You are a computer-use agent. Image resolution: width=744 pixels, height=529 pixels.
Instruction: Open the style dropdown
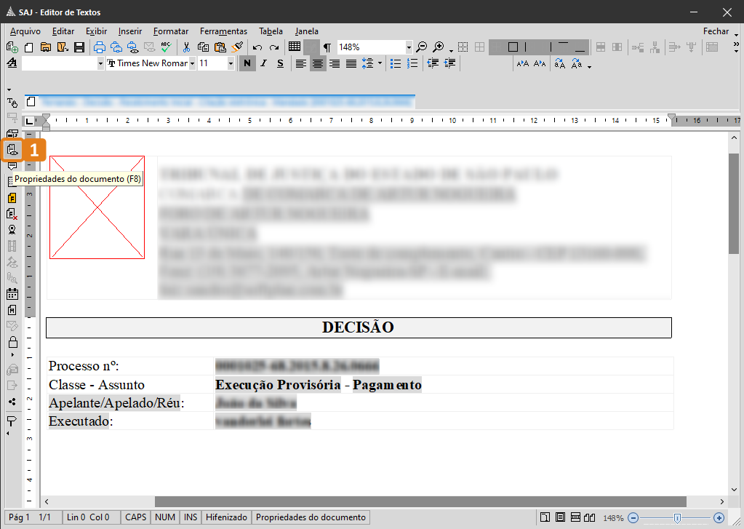(100, 63)
